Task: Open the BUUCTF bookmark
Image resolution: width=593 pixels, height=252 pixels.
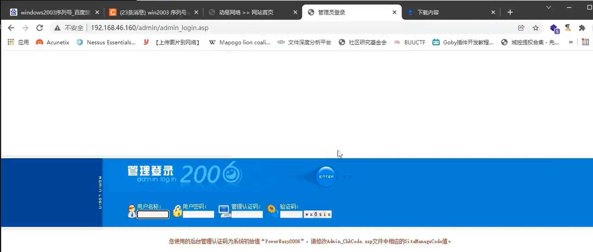Action: pyautogui.click(x=410, y=42)
